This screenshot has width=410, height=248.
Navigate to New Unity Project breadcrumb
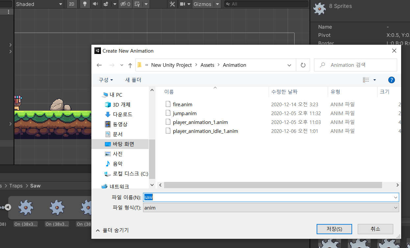coord(171,65)
